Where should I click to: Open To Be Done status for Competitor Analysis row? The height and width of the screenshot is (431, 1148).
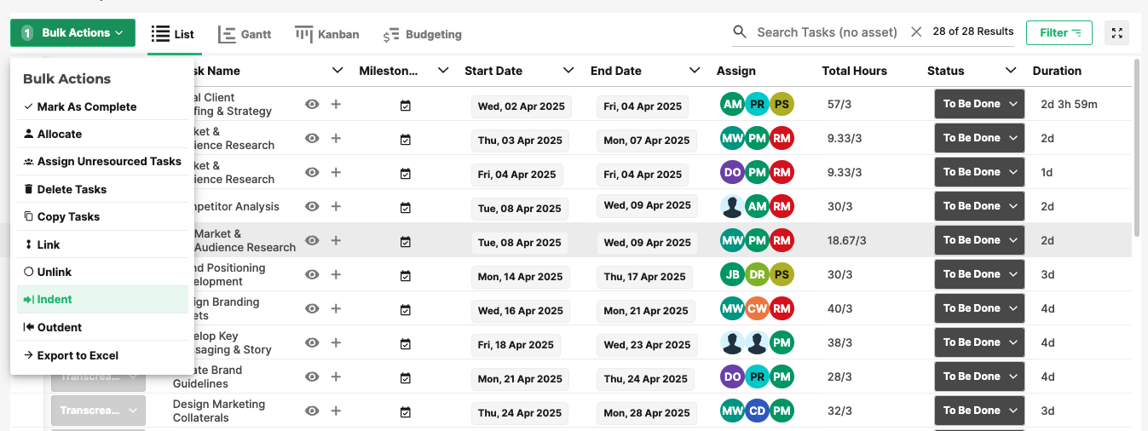click(x=979, y=206)
